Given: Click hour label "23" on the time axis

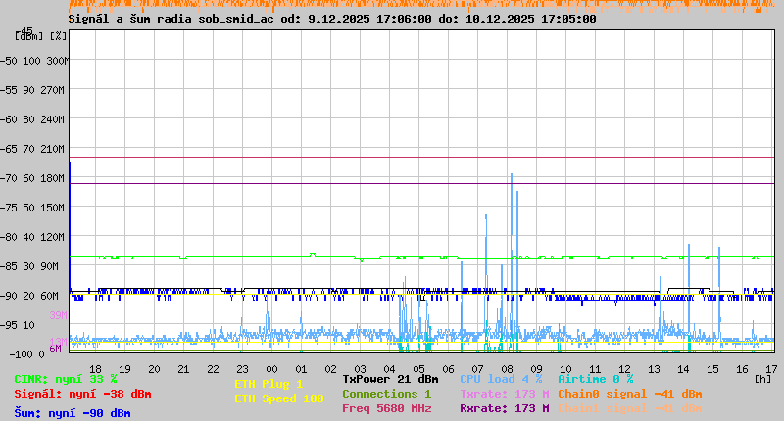Looking at the screenshot, I should tap(242, 369).
